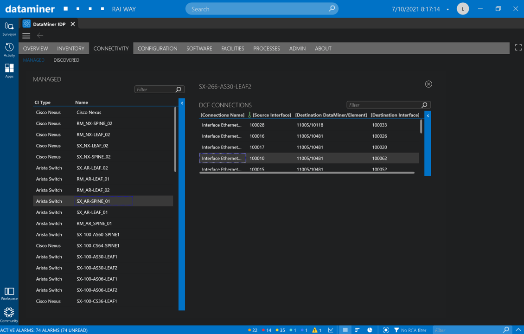Image resolution: width=524 pixels, height=334 pixels.
Task: Collapse the Managed list side strip arrow
Action: (182, 103)
